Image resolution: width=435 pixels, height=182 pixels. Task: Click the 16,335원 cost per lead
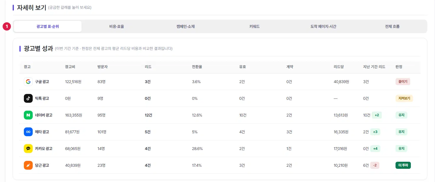pos(341,132)
